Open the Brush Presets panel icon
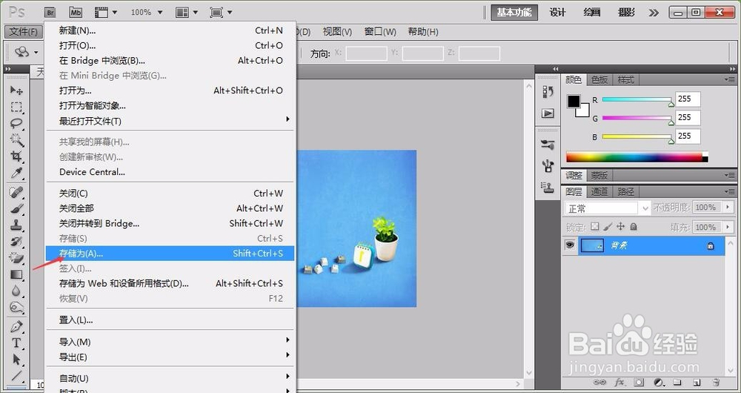 click(548, 145)
